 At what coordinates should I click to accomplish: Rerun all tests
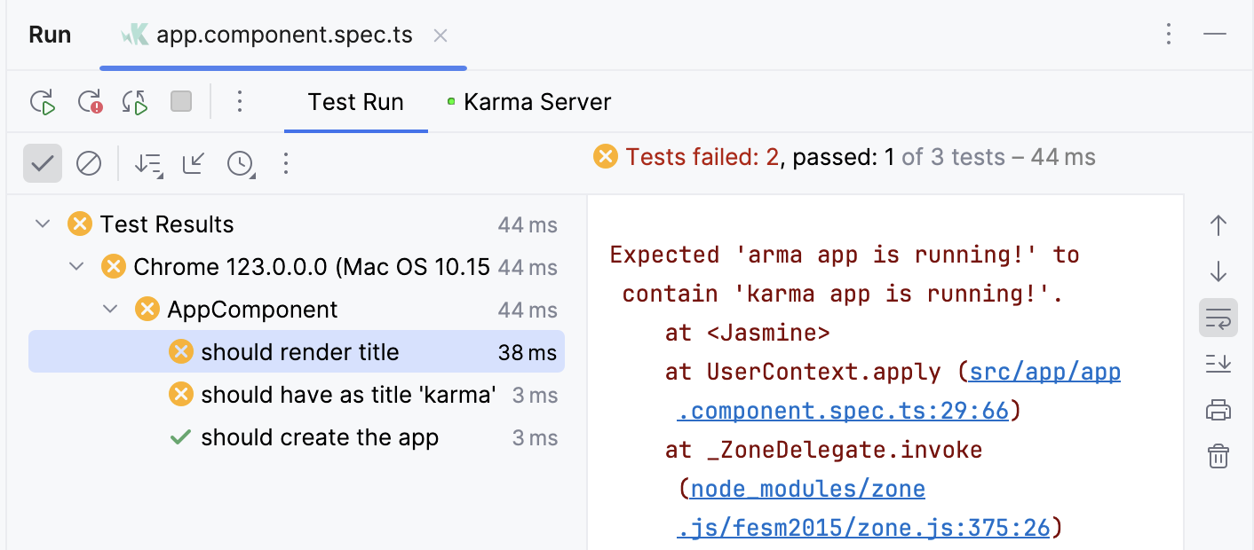[x=42, y=101]
